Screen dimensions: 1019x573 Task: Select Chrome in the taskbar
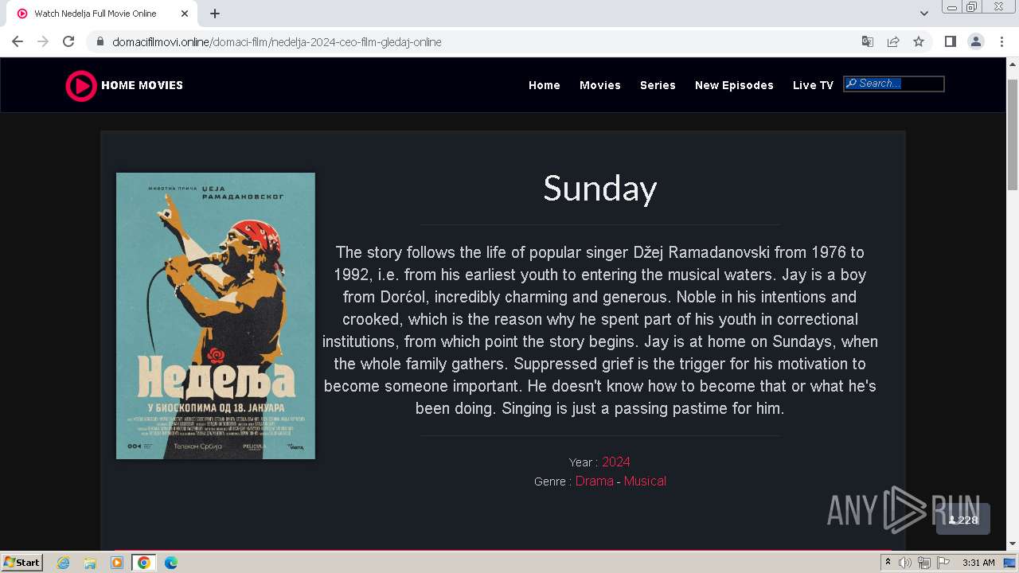144,563
